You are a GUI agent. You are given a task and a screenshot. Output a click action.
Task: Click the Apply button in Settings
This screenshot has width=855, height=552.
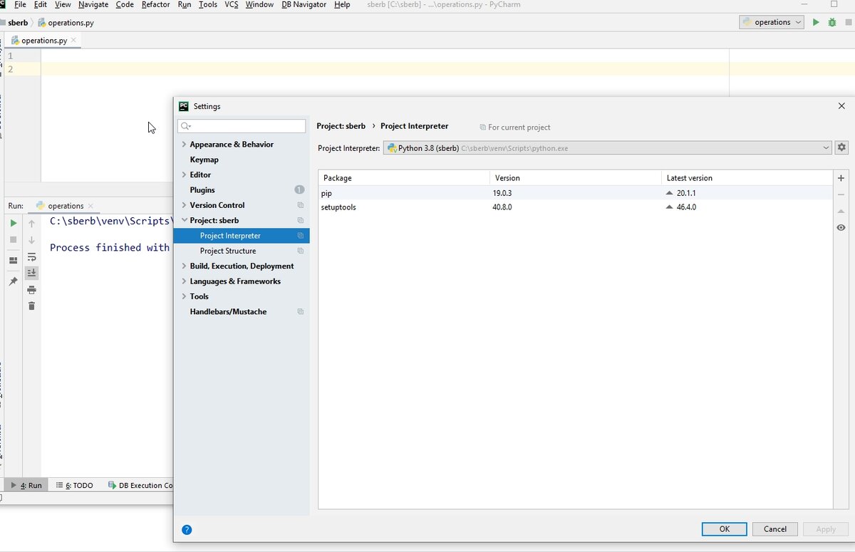tap(826, 529)
